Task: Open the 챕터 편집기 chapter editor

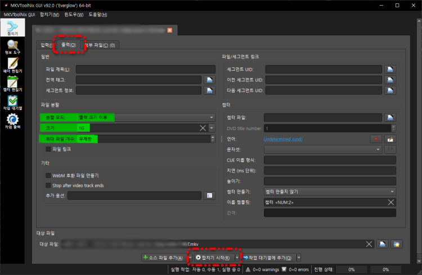Action: point(12,84)
